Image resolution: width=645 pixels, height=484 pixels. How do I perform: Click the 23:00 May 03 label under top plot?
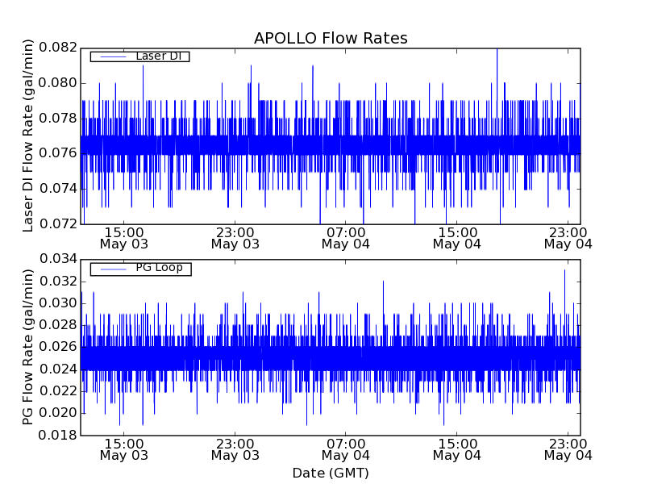(235, 237)
